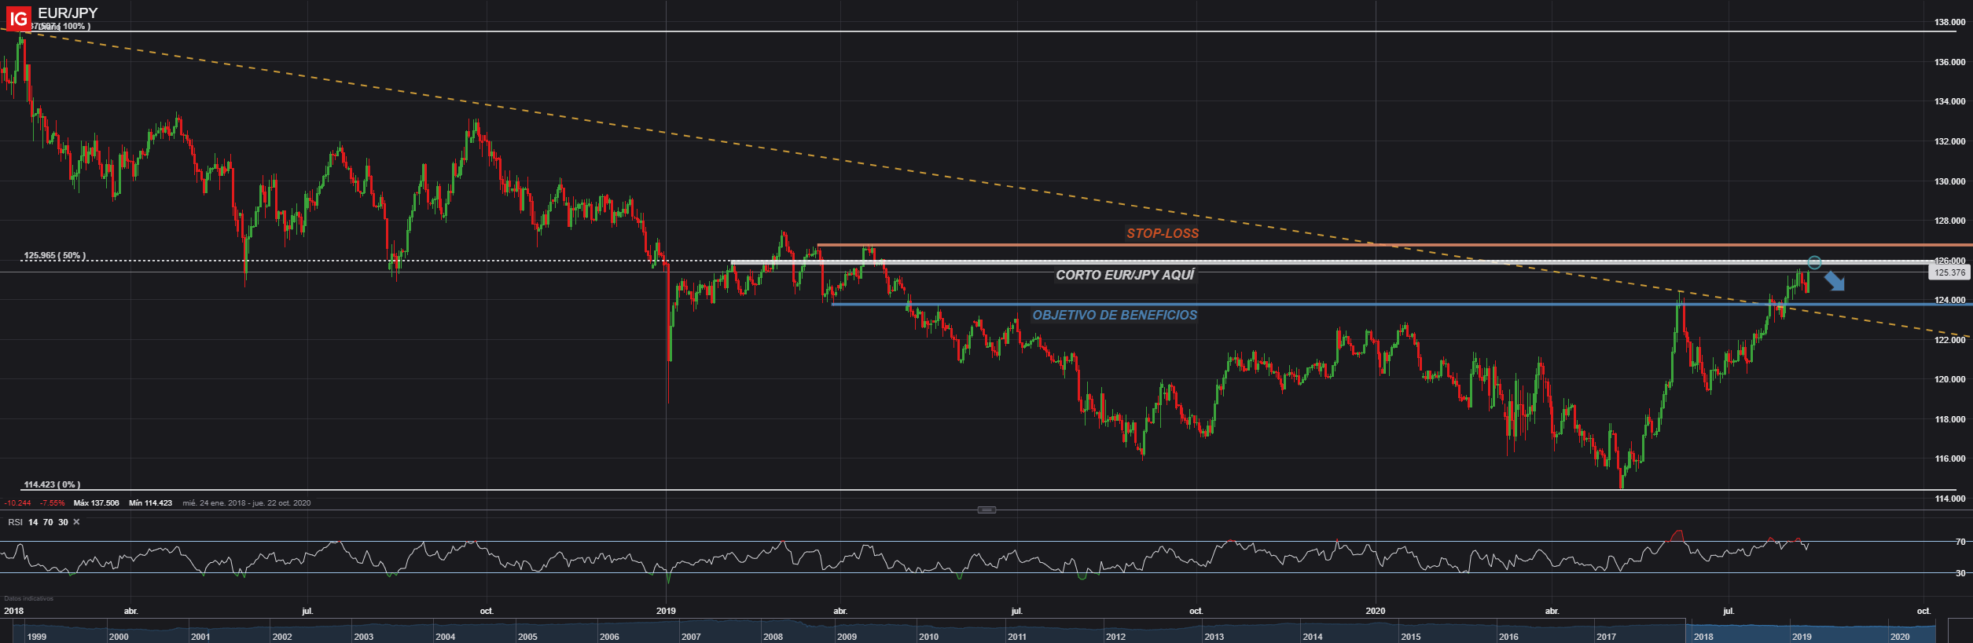Click the Máx 137.506 statistic
The height and width of the screenshot is (643, 1973).
tap(96, 503)
